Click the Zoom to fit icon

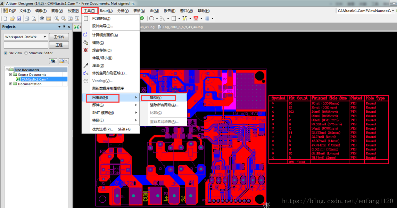[x=71, y=18]
